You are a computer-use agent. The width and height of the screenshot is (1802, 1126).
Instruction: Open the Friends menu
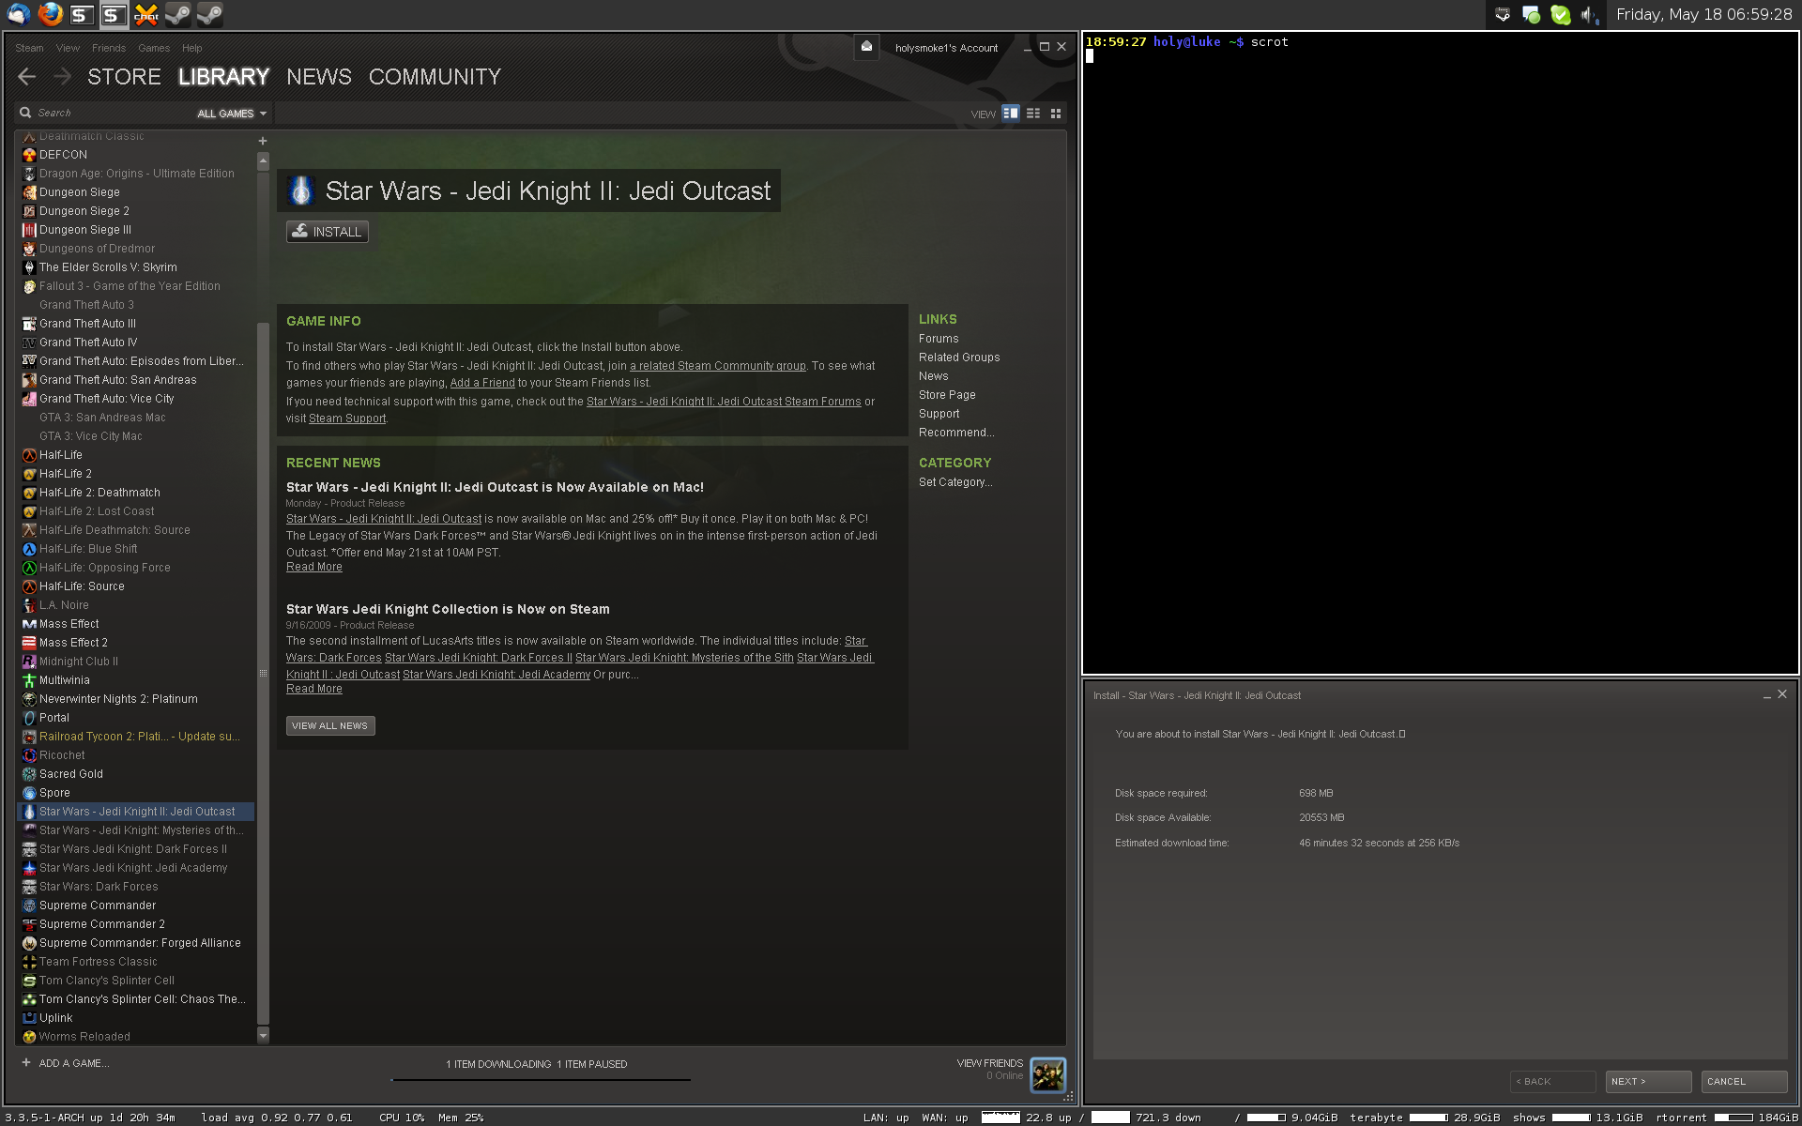click(x=109, y=48)
